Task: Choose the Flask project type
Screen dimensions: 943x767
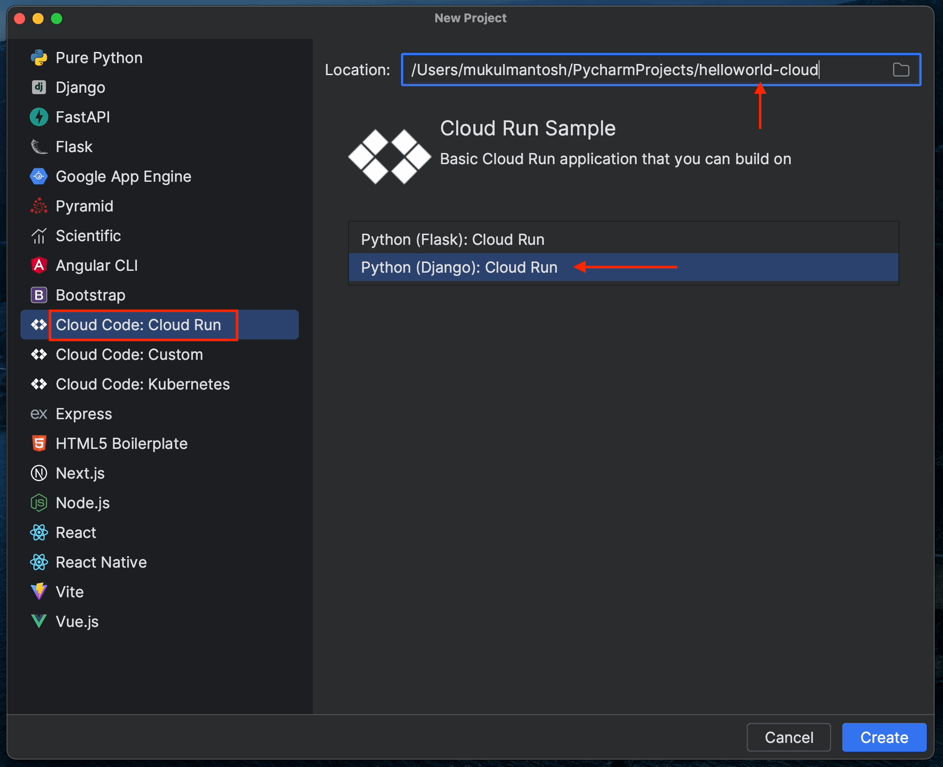Action: point(74,147)
